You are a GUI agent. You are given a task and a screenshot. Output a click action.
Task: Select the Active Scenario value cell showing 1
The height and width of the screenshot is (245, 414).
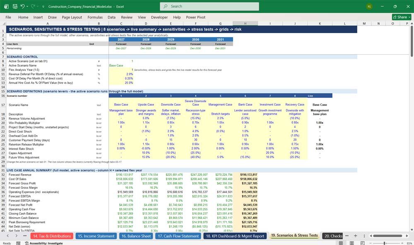click(x=121, y=61)
